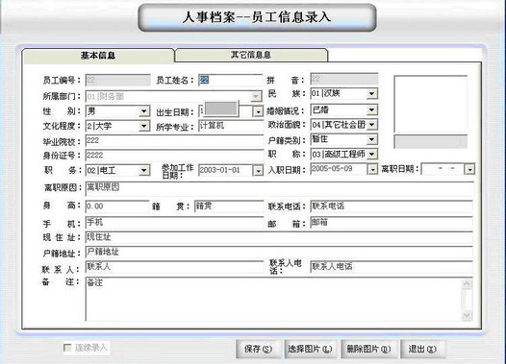Open the 婚姻状况 dropdown
Image resolution: width=506 pixels, height=364 pixels.
click(x=371, y=109)
